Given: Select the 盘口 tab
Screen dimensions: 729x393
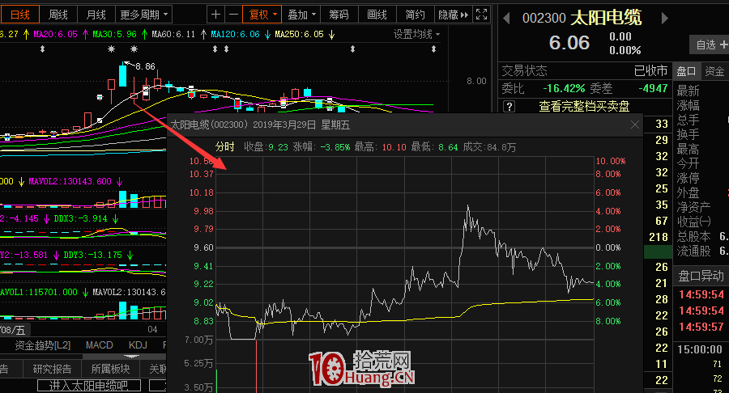Looking at the screenshot, I should point(686,71).
